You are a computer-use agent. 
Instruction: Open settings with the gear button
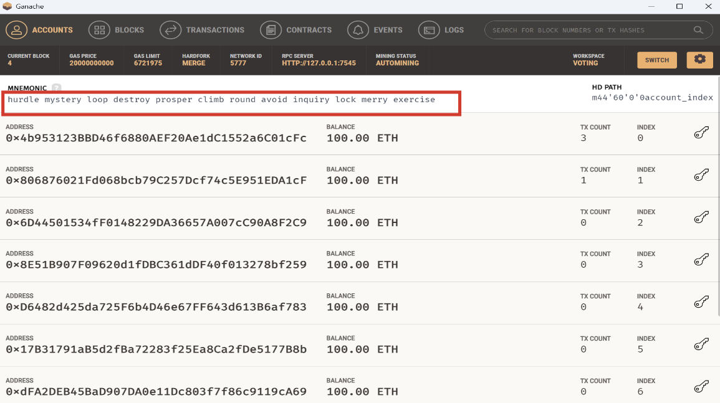pos(700,60)
